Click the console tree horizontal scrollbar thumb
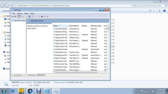Screen dimensions: 168x94 [18, 75]
